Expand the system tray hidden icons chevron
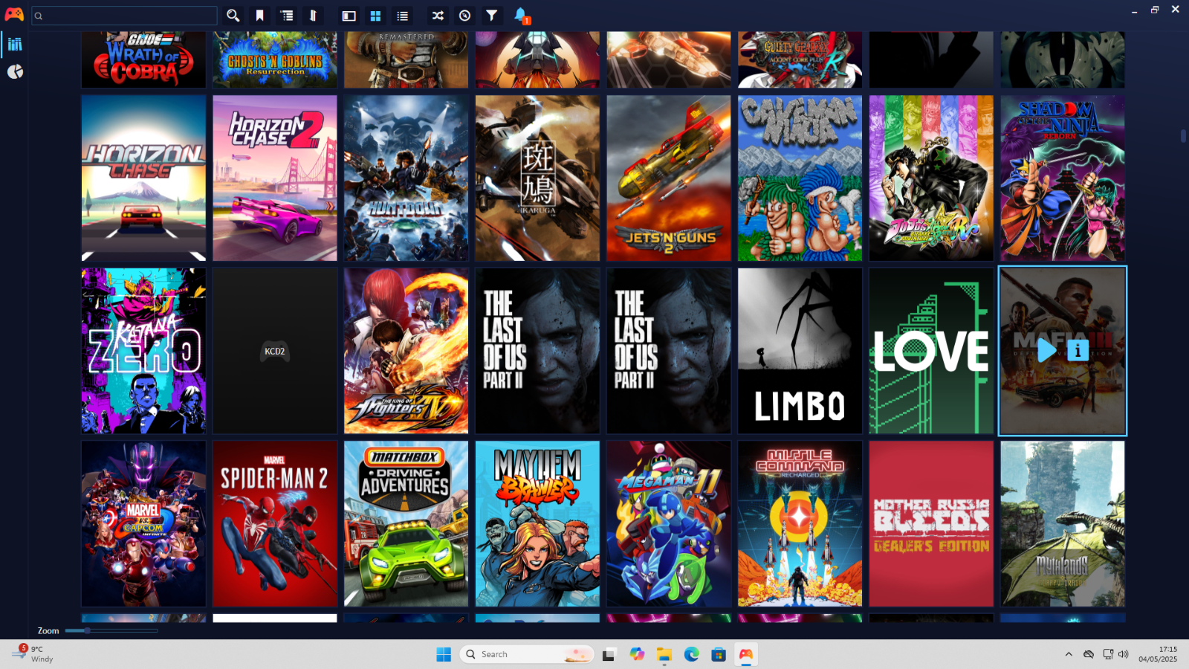Screen dimensions: 1189x669 [x=1069, y=654]
